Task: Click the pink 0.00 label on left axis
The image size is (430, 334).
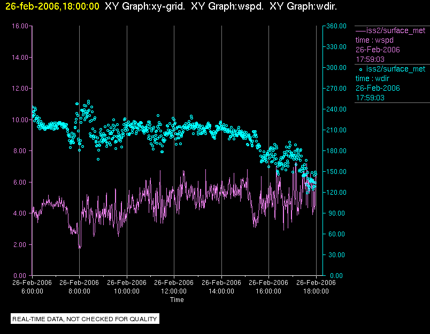Action: [21, 276]
